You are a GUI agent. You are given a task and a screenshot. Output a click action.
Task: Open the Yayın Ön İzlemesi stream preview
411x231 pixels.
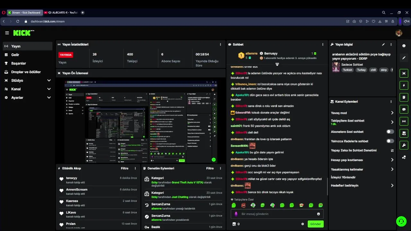point(141,121)
